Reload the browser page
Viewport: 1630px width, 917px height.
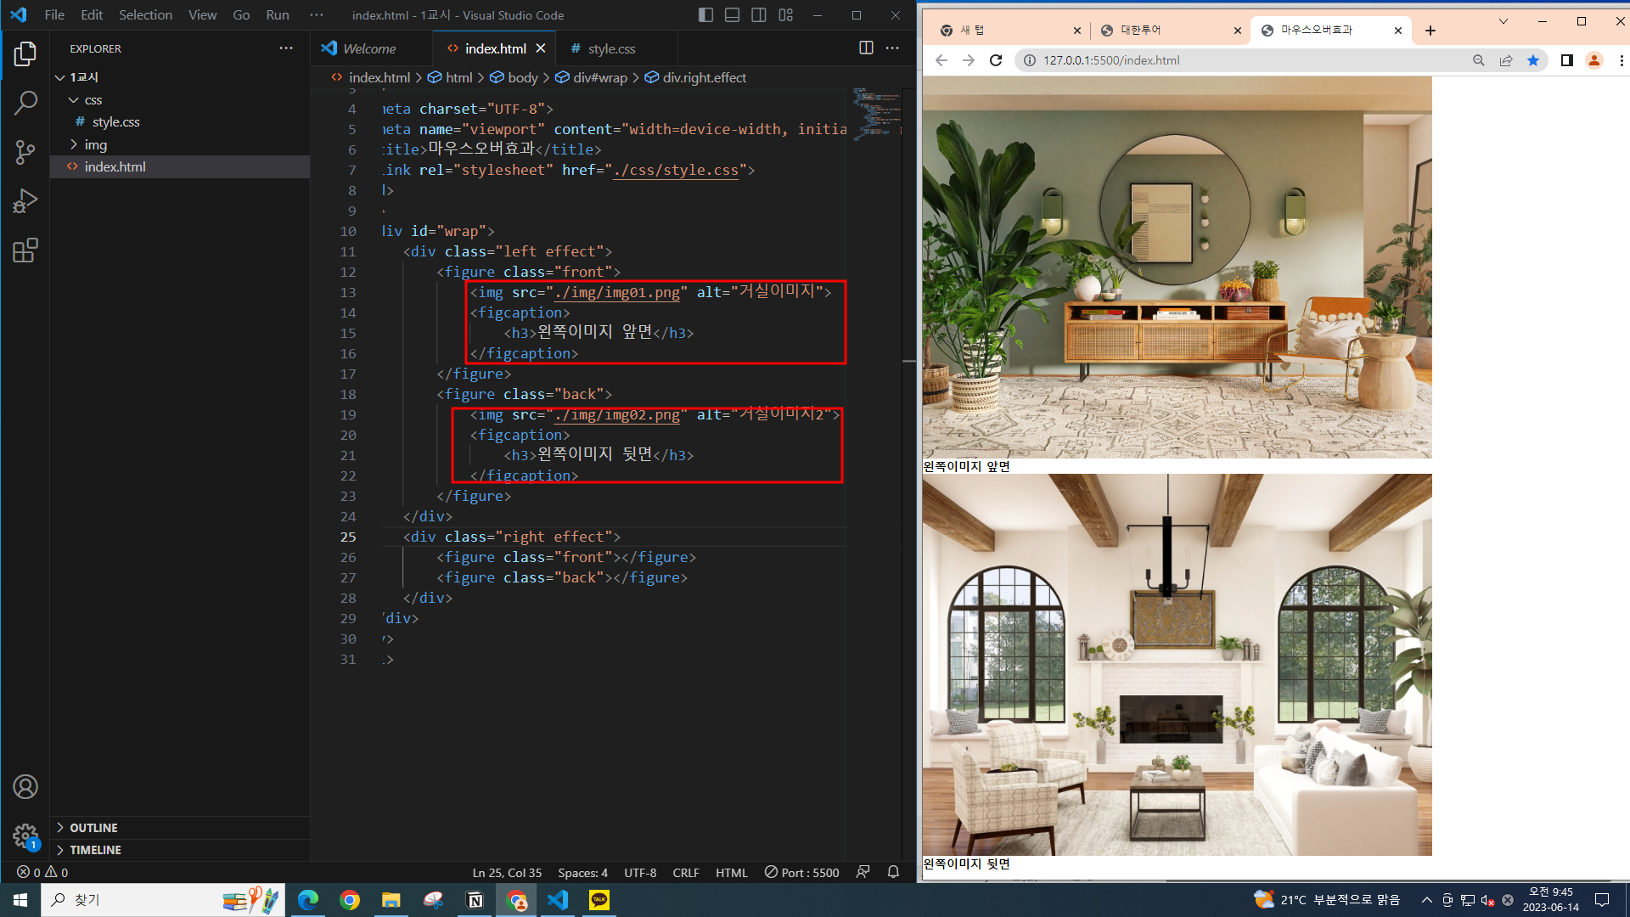pyautogui.click(x=996, y=60)
